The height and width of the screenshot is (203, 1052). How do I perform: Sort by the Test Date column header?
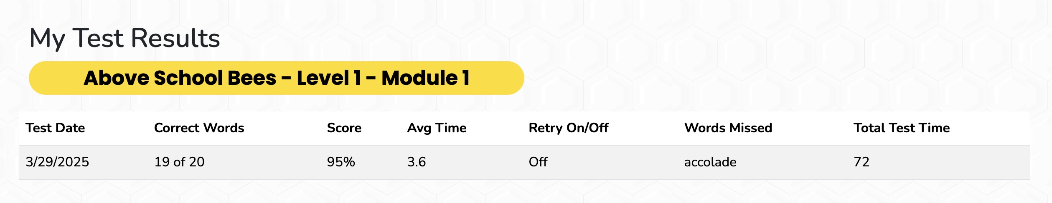point(55,128)
